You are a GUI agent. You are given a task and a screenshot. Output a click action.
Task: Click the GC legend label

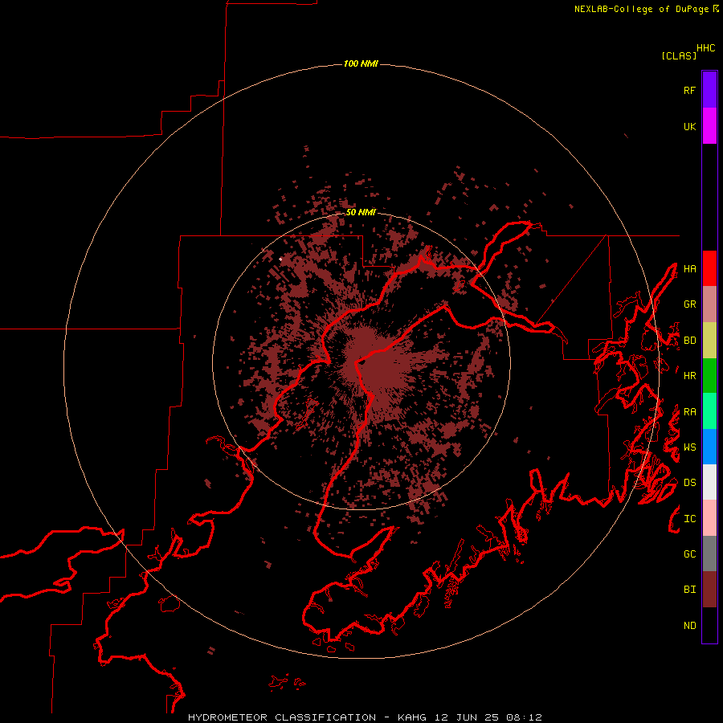point(689,554)
